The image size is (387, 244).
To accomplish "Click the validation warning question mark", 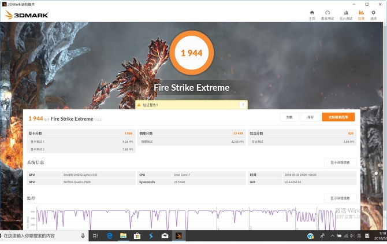I will click(243, 105).
